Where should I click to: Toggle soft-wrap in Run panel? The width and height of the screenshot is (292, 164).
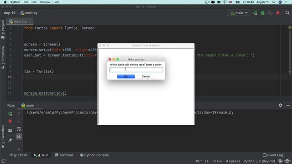(19, 129)
